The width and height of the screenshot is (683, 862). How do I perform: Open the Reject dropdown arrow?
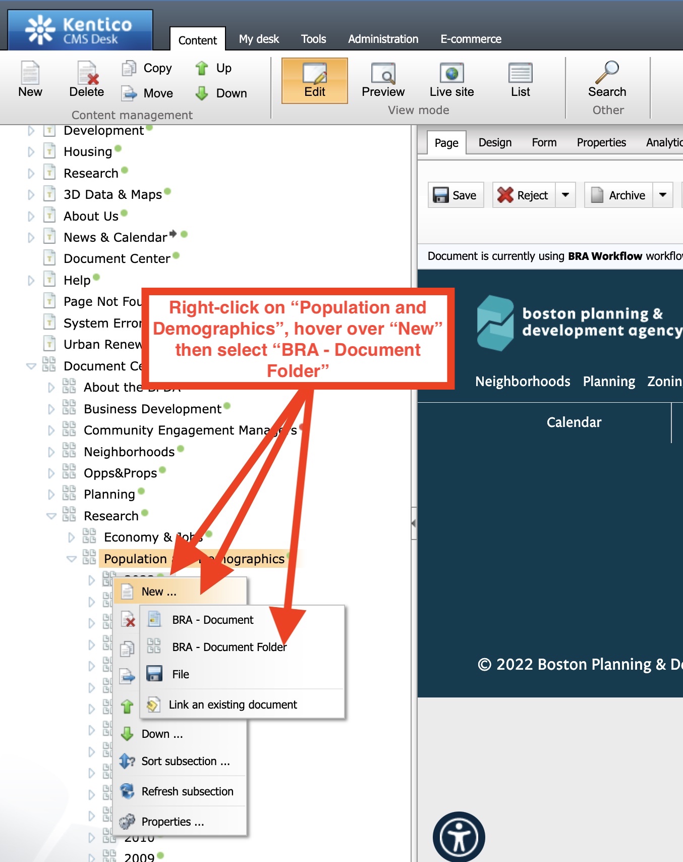coord(565,195)
